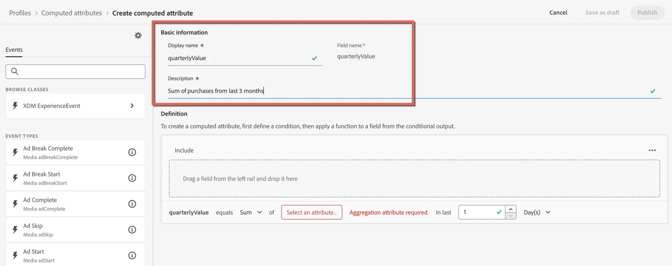The image size is (672, 266).
Task: Expand the XDM ExperienceEvent class chevron
Action: (132, 106)
